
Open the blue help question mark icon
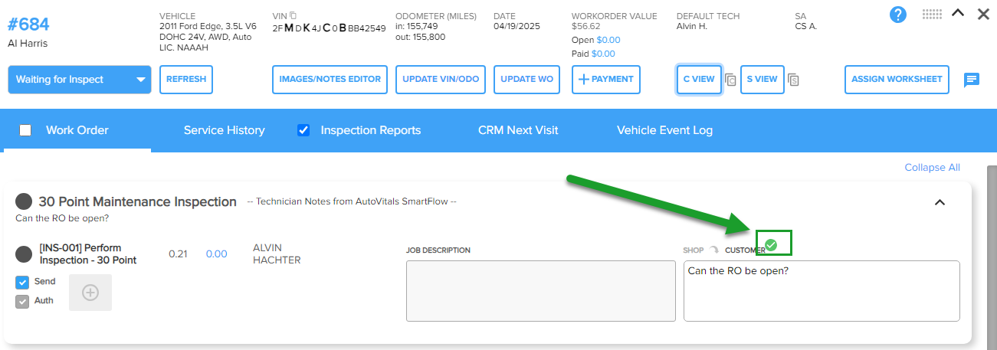(x=898, y=14)
